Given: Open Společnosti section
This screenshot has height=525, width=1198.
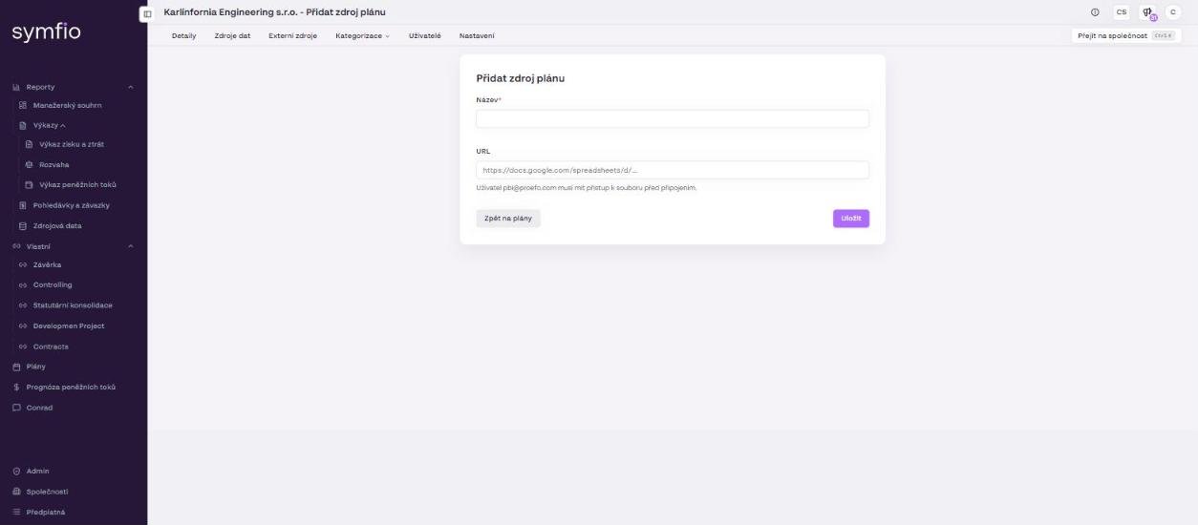Looking at the screenshot, I should 47,492.
